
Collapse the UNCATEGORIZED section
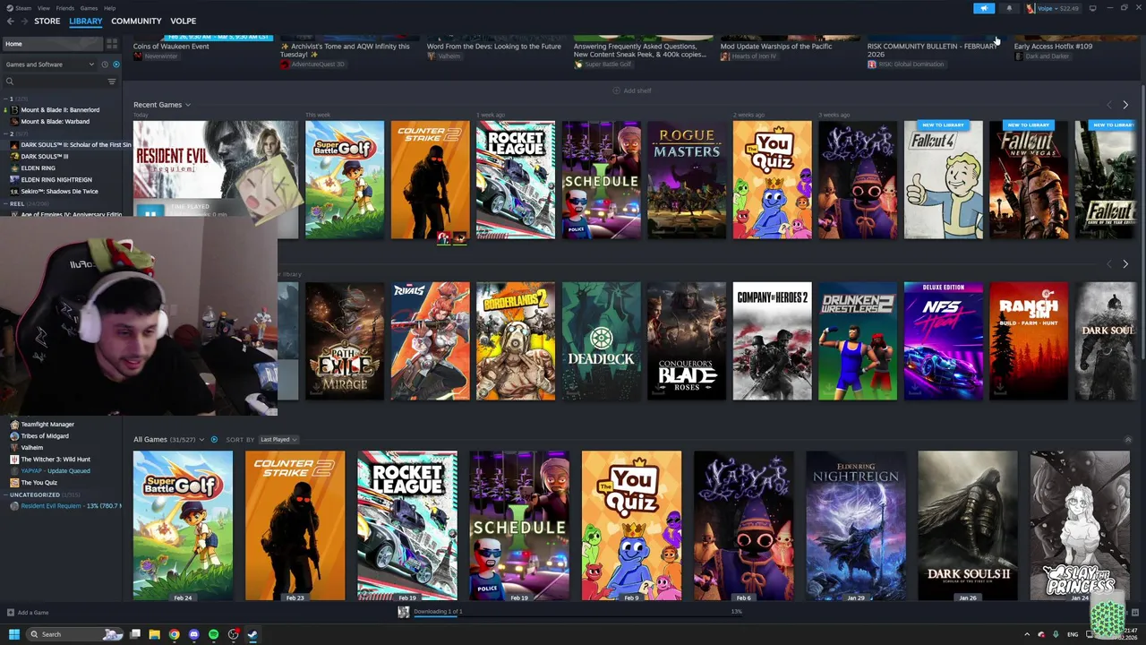pyautogui.click(x=7, y=494)
